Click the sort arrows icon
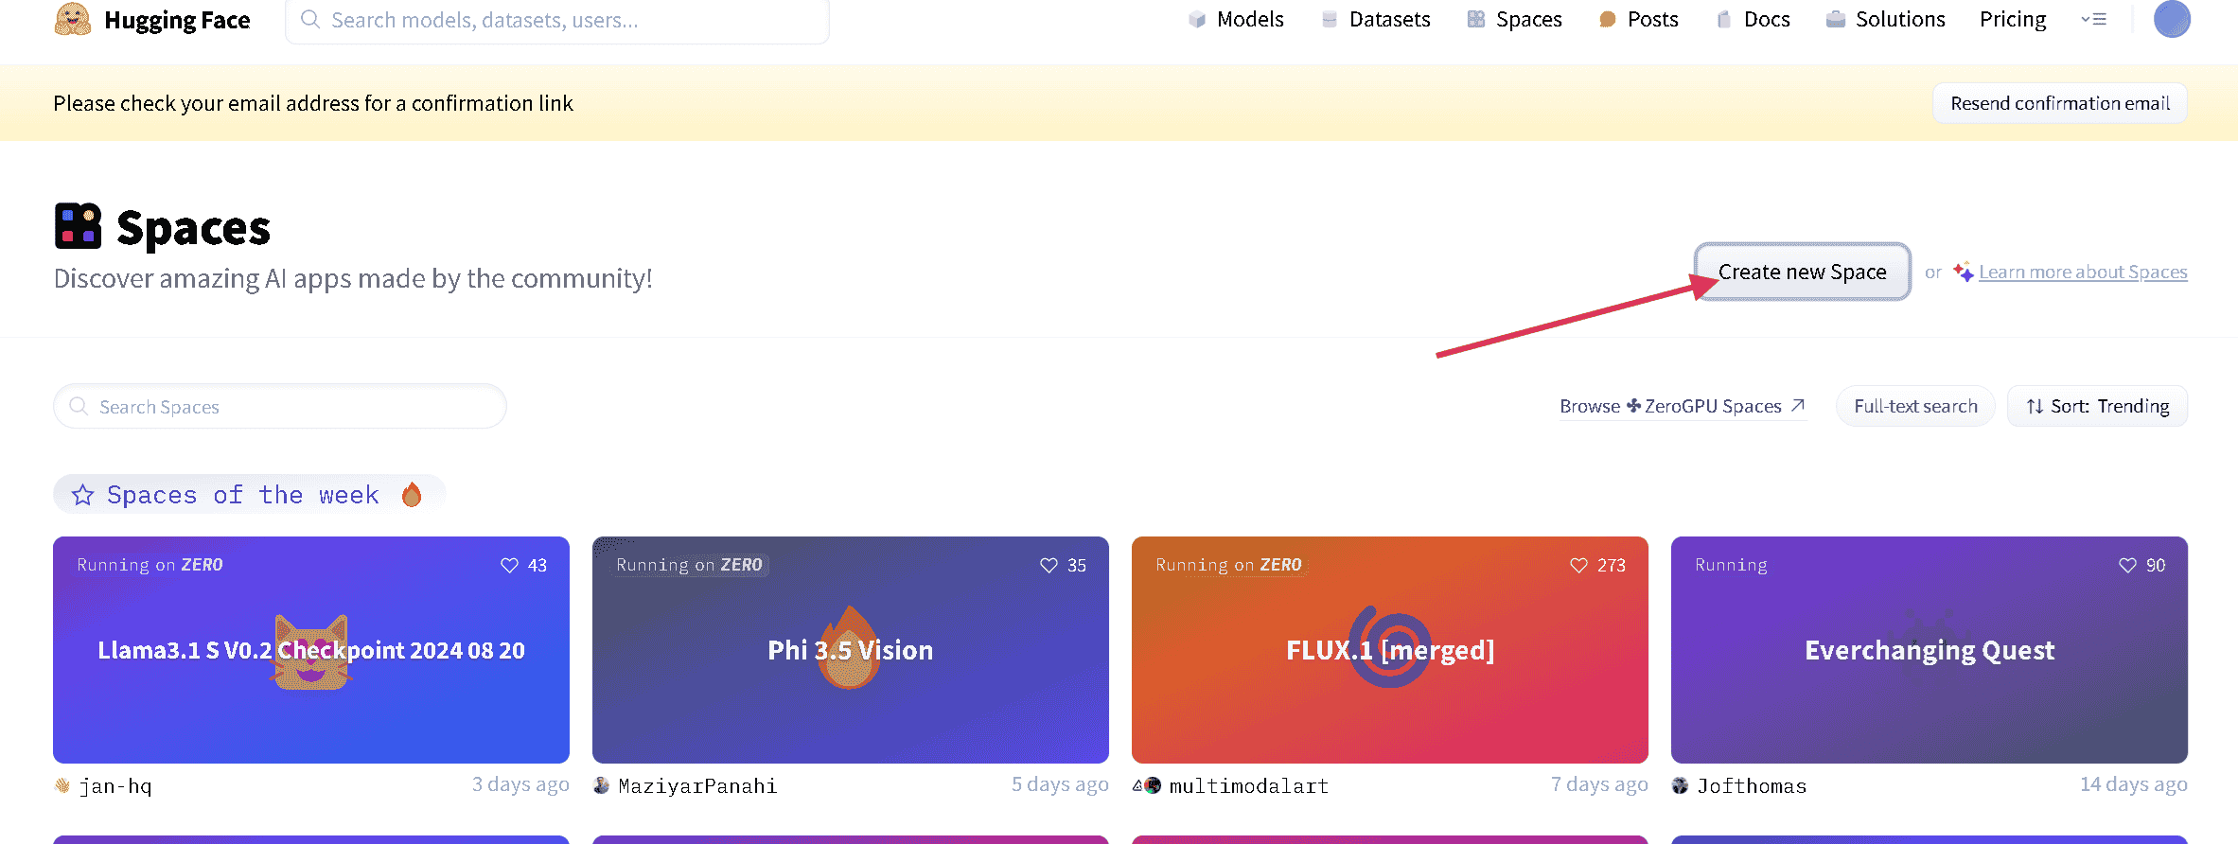2238x844 pixels. tap(2035, 406)
